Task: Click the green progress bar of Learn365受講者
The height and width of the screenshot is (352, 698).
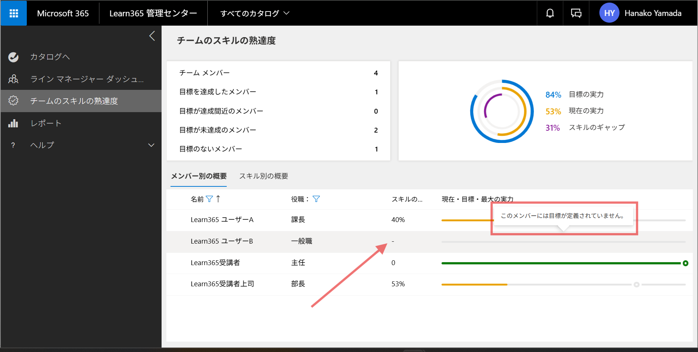Action: [561, 263]
